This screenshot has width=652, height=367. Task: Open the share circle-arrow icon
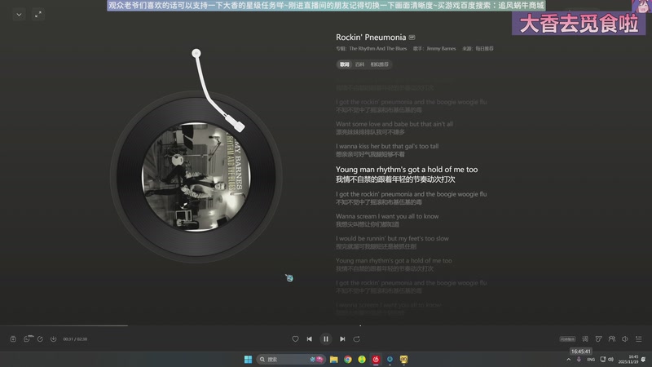pos(40,339)
